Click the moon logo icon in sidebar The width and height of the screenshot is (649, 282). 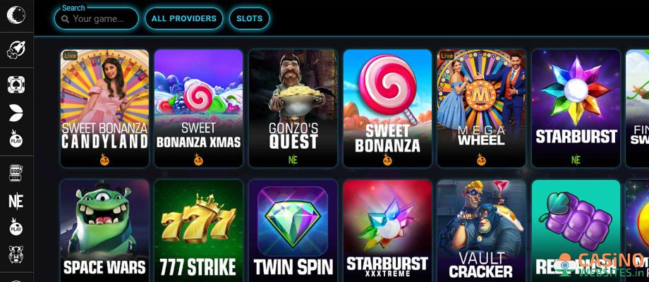16,15
